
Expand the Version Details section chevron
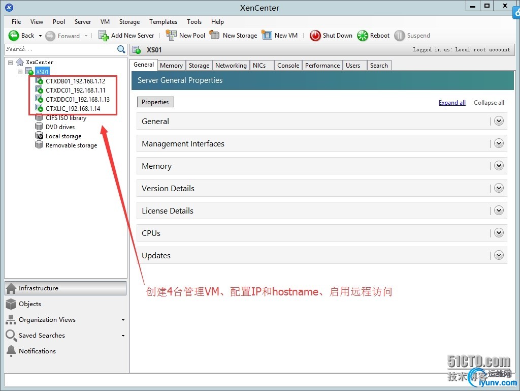point(499,188)
